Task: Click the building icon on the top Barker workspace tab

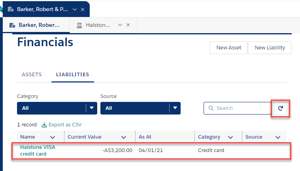Action: (11, 9)
